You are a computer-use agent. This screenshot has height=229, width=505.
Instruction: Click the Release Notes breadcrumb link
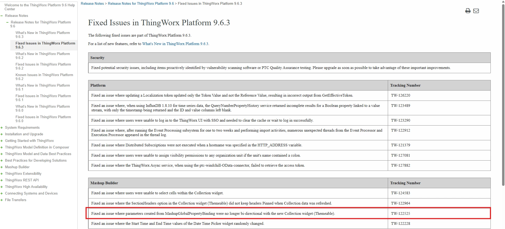coord(92,4)
